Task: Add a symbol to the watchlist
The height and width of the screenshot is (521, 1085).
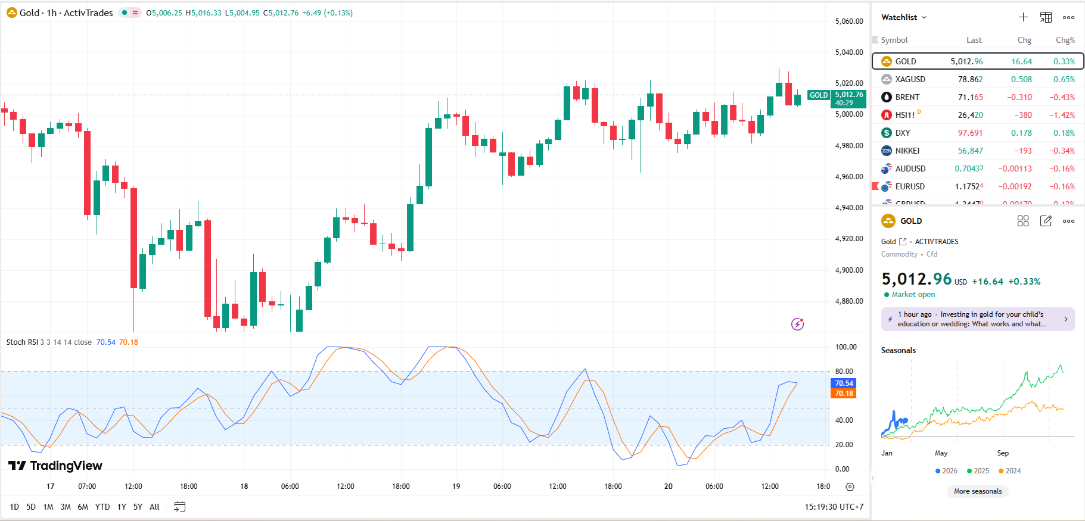Action: pyautogui.click(x=1023, y=17)
